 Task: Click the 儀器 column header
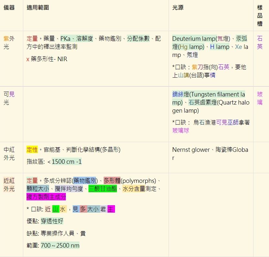[x=9, y=7]
